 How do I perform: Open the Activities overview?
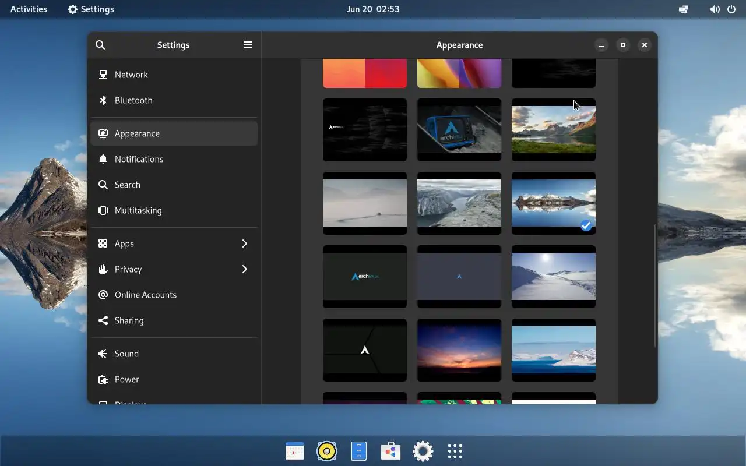coord(29,9)
